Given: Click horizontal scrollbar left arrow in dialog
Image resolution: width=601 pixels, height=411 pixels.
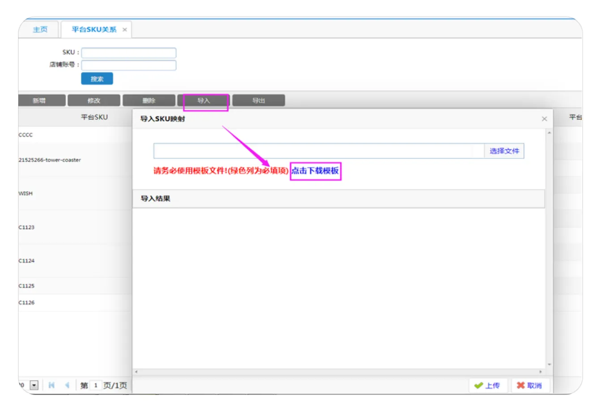Looking at the screenshot, I should point(136,372).
